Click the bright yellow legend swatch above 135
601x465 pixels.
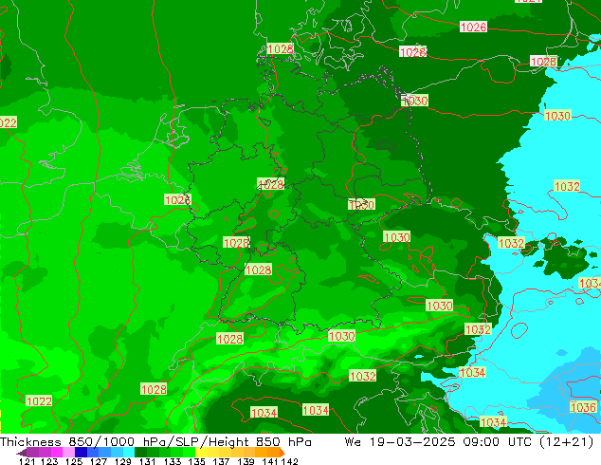201,452
